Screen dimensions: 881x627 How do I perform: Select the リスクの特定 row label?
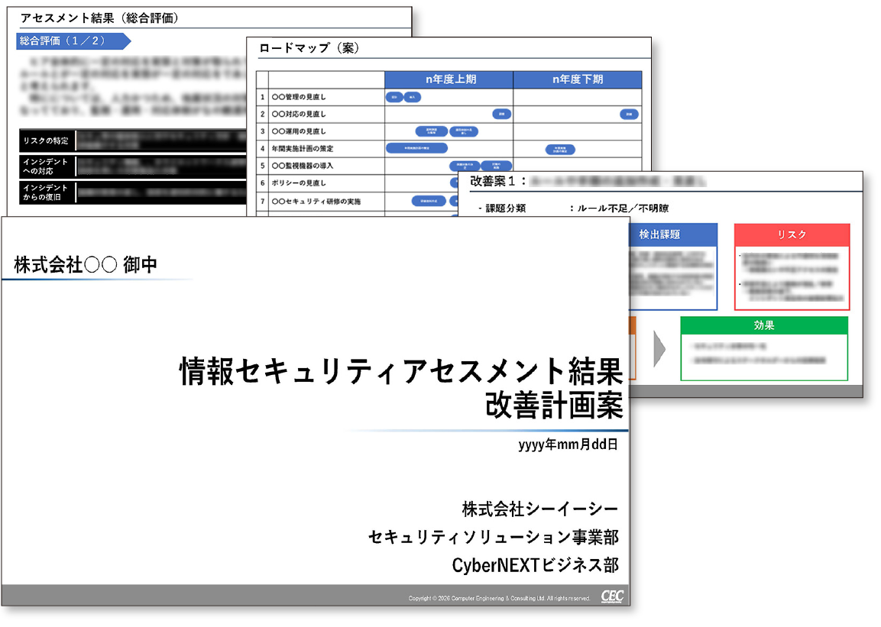pos(46,141)
